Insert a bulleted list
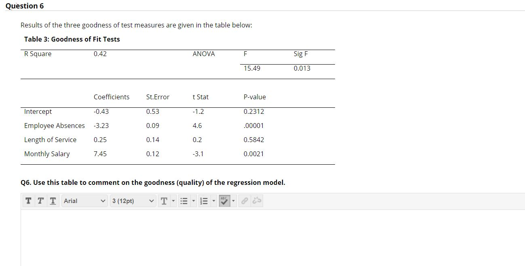 coord(184,201)
